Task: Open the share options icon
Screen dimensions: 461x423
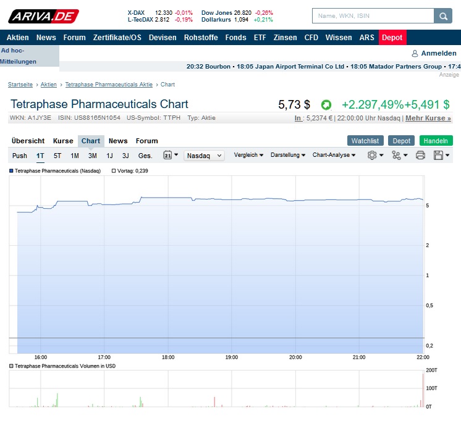Action: pyautogui.click(x=396, y=155)
